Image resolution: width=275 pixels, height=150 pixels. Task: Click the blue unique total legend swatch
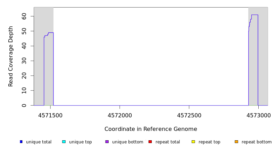21,142
